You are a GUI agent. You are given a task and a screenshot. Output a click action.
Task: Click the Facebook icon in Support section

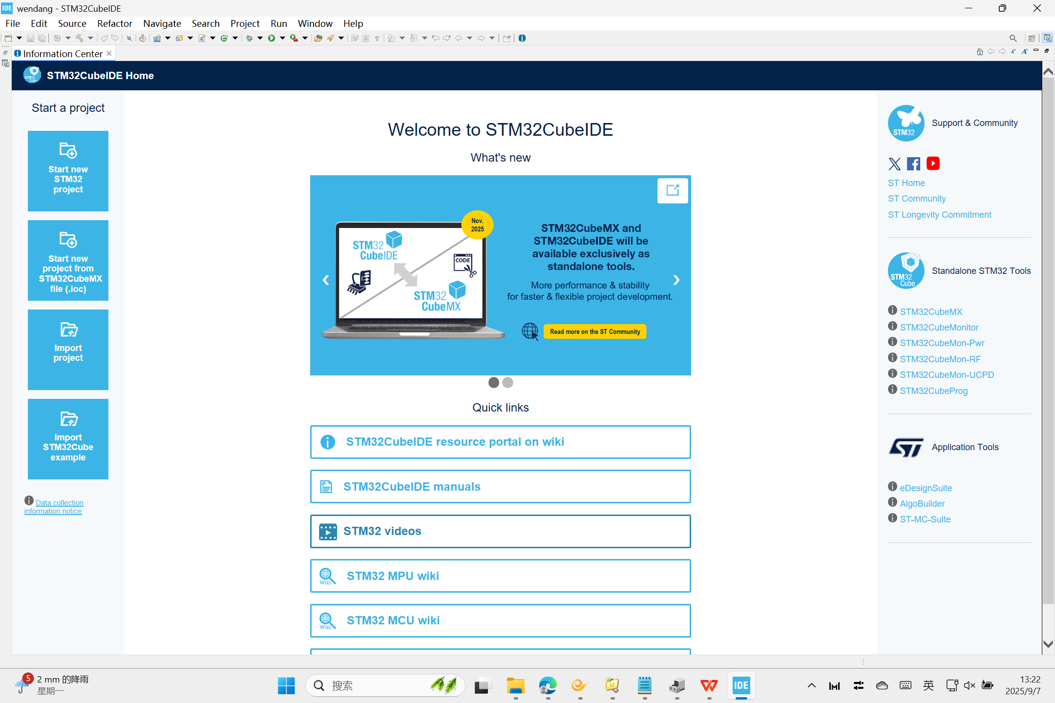913,164
